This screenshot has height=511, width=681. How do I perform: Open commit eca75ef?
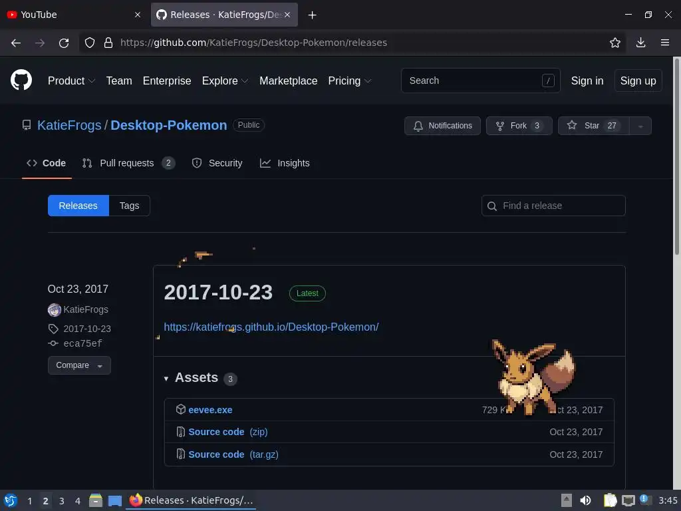click(83, 344)
